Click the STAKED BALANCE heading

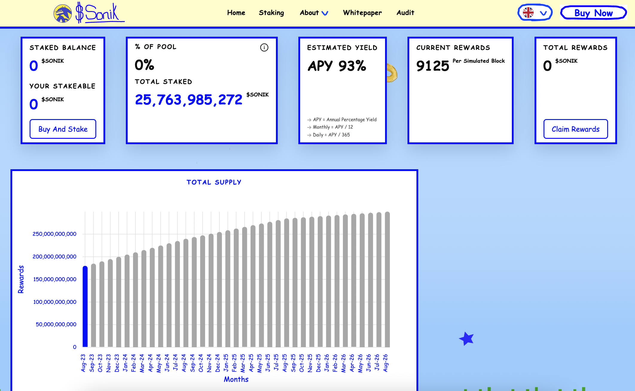pos(63,48)
